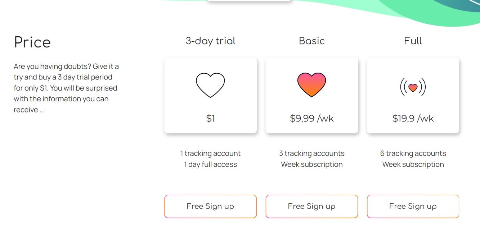The image size is (480, 225).
Task: Click the '1 tracking account' feature text
Action: click(210, 153)
